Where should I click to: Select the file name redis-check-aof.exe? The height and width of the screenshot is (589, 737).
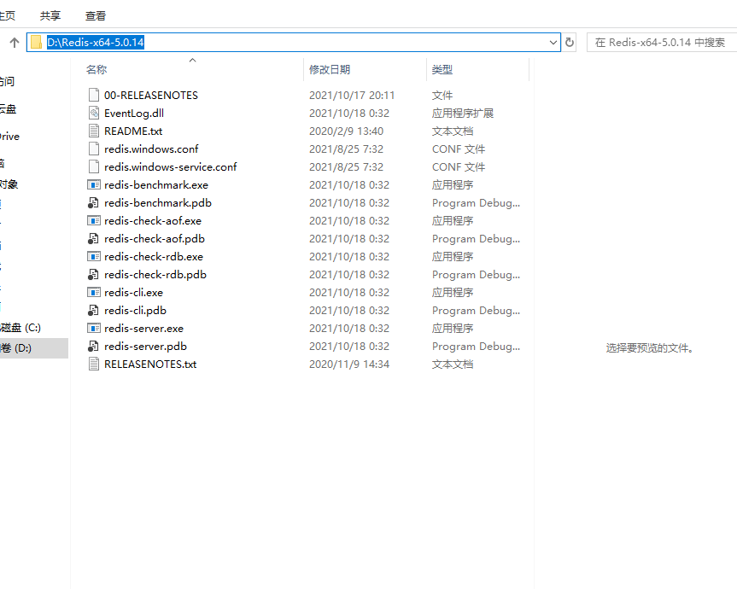pyautogui.click(x=153, y=221)
